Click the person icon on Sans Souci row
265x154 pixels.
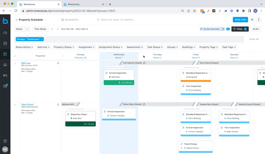pyautogui.click(x=58, y=105)
